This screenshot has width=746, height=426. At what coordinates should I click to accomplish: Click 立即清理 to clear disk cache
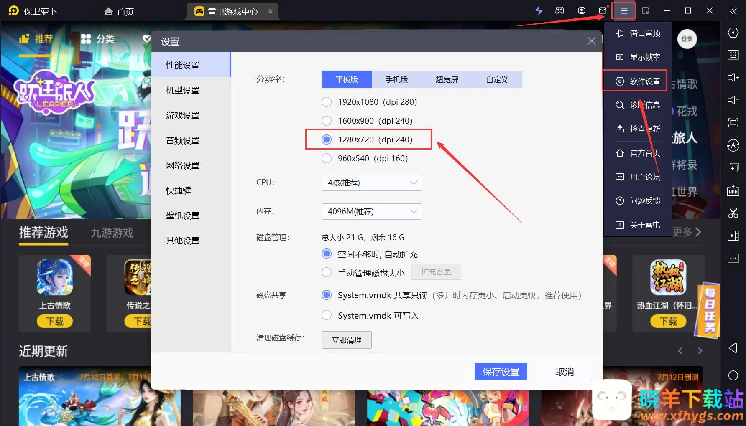346,340
